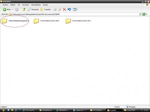The height and width of the screenshot is (112, 150).
Task: Restore down the KONAMI window
Action: tap(145, 2)
